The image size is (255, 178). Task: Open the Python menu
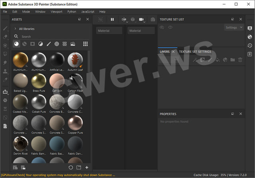(x=72, y=12)
